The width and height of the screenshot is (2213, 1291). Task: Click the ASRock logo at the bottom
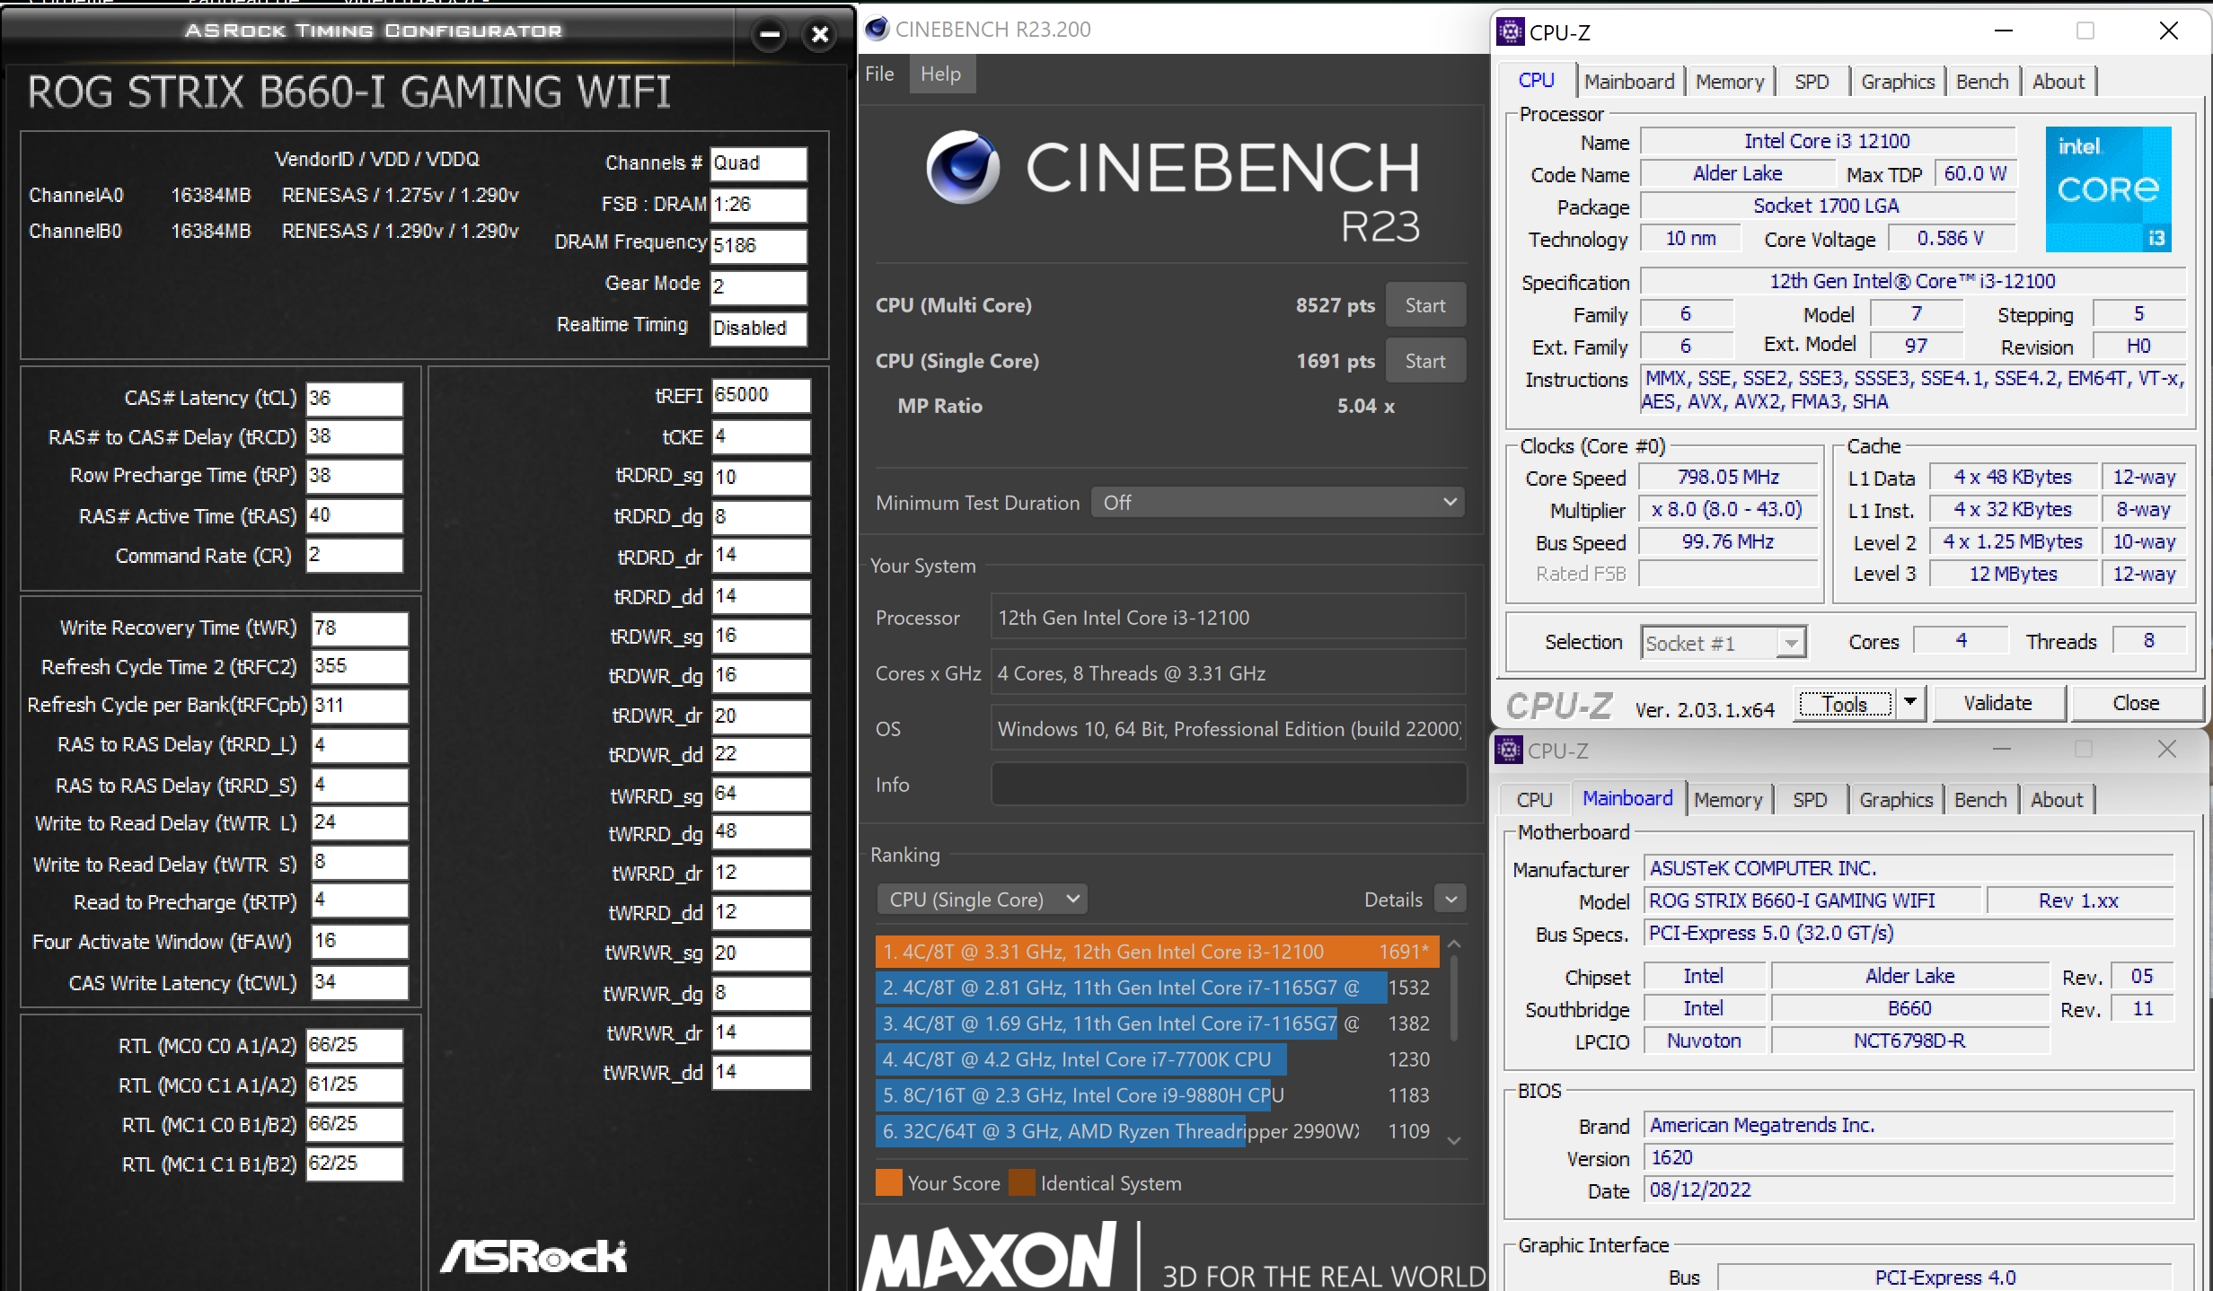point(533,1256)
